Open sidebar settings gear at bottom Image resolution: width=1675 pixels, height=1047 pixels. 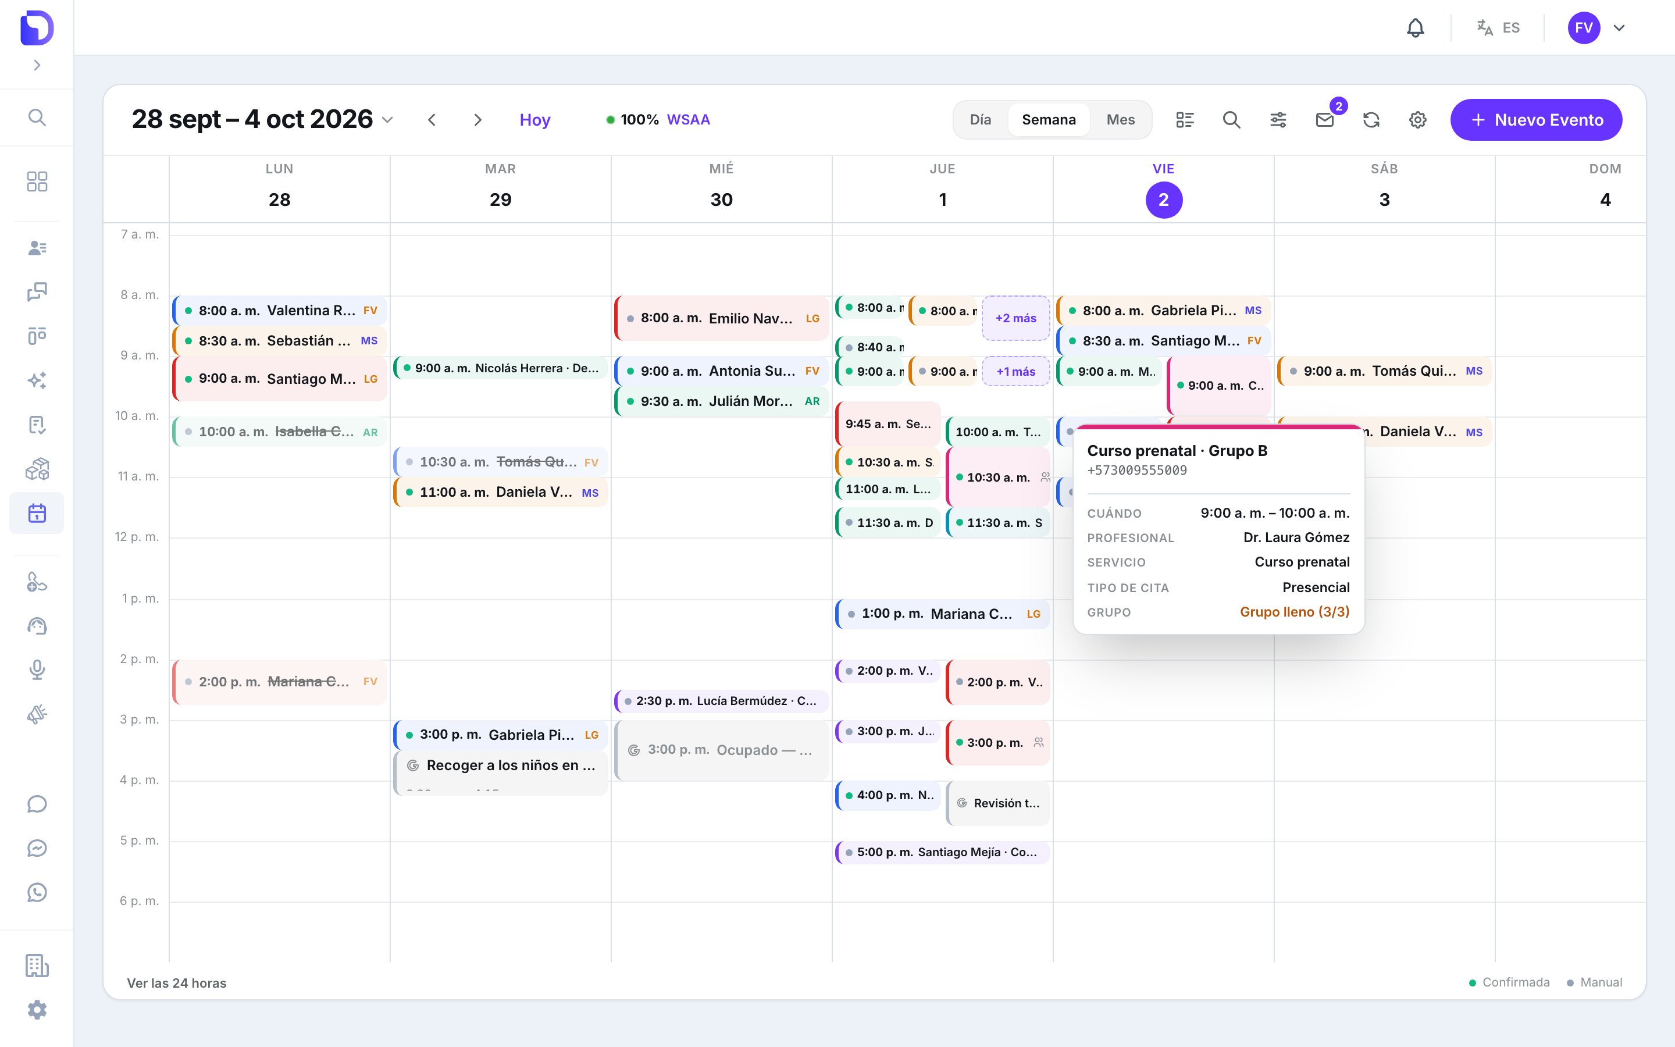pos(37,1010)
